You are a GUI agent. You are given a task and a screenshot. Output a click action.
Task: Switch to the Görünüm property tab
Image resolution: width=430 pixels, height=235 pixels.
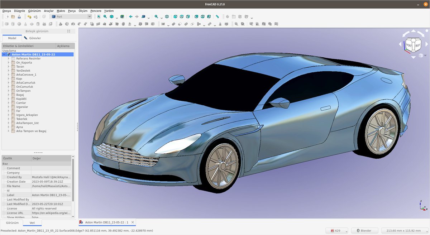pyautogui.click(x=12, y=222)
